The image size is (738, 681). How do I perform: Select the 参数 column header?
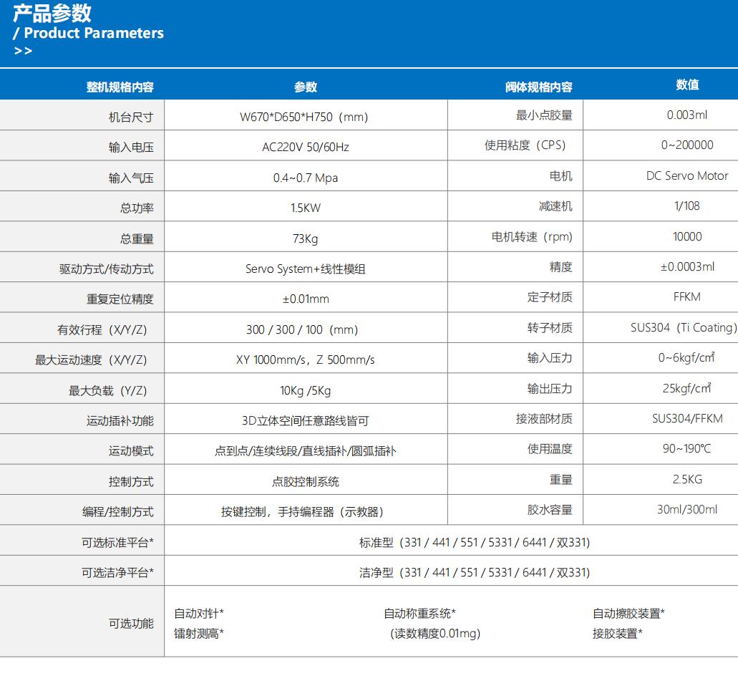coord(306,87)
